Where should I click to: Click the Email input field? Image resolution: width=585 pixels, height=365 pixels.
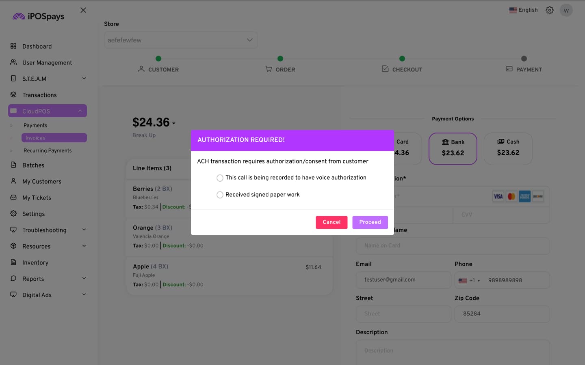coord(403,280)
